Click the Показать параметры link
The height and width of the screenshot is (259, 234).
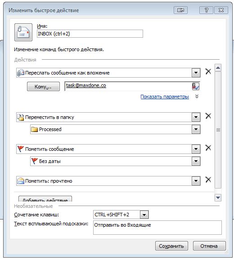[165, 97]
